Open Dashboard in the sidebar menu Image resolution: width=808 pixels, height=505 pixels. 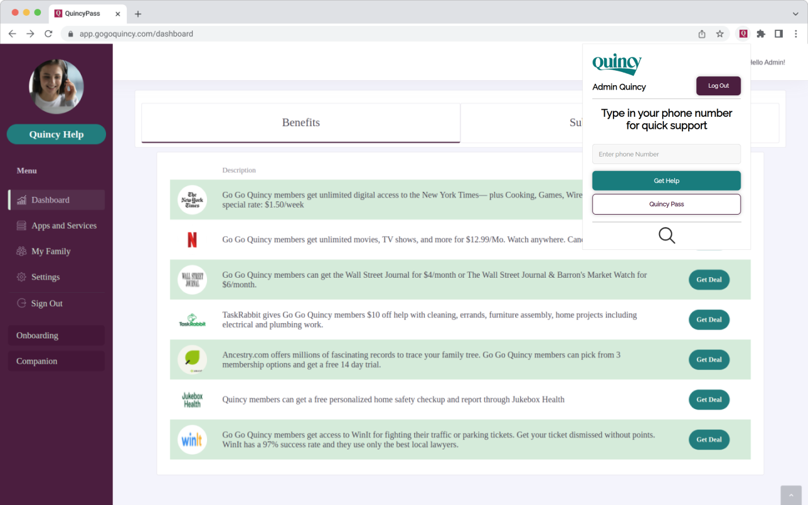pos(56,200)
